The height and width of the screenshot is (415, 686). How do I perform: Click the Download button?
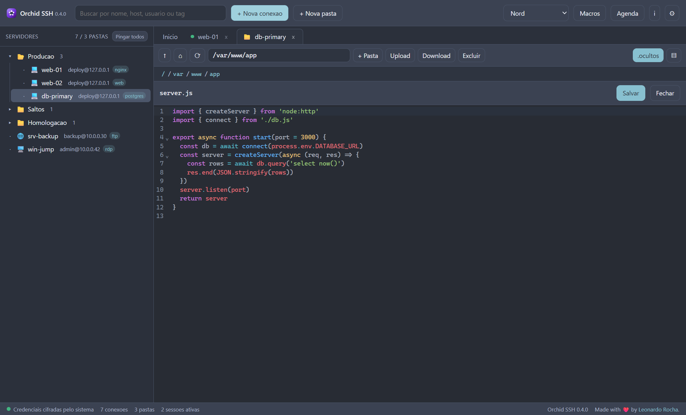pyautogui.click(x=436, y=56)
